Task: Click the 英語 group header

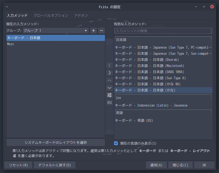Action: point(163,113)
